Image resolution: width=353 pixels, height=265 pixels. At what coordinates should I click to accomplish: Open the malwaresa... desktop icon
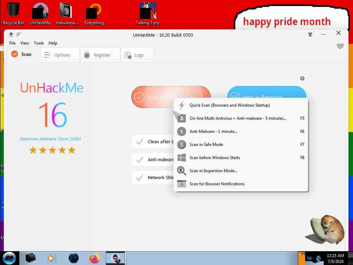pyautogui.click(x=67, y=13)
